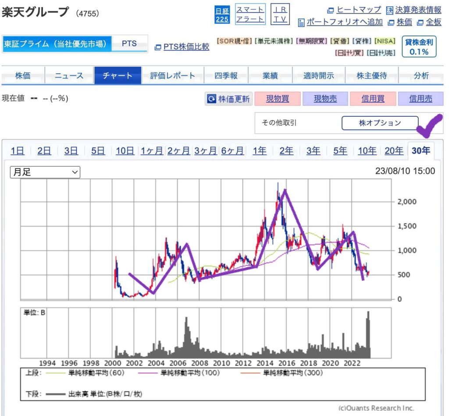Open the IR TV link

pyautogui.click(x=280, y=14)
